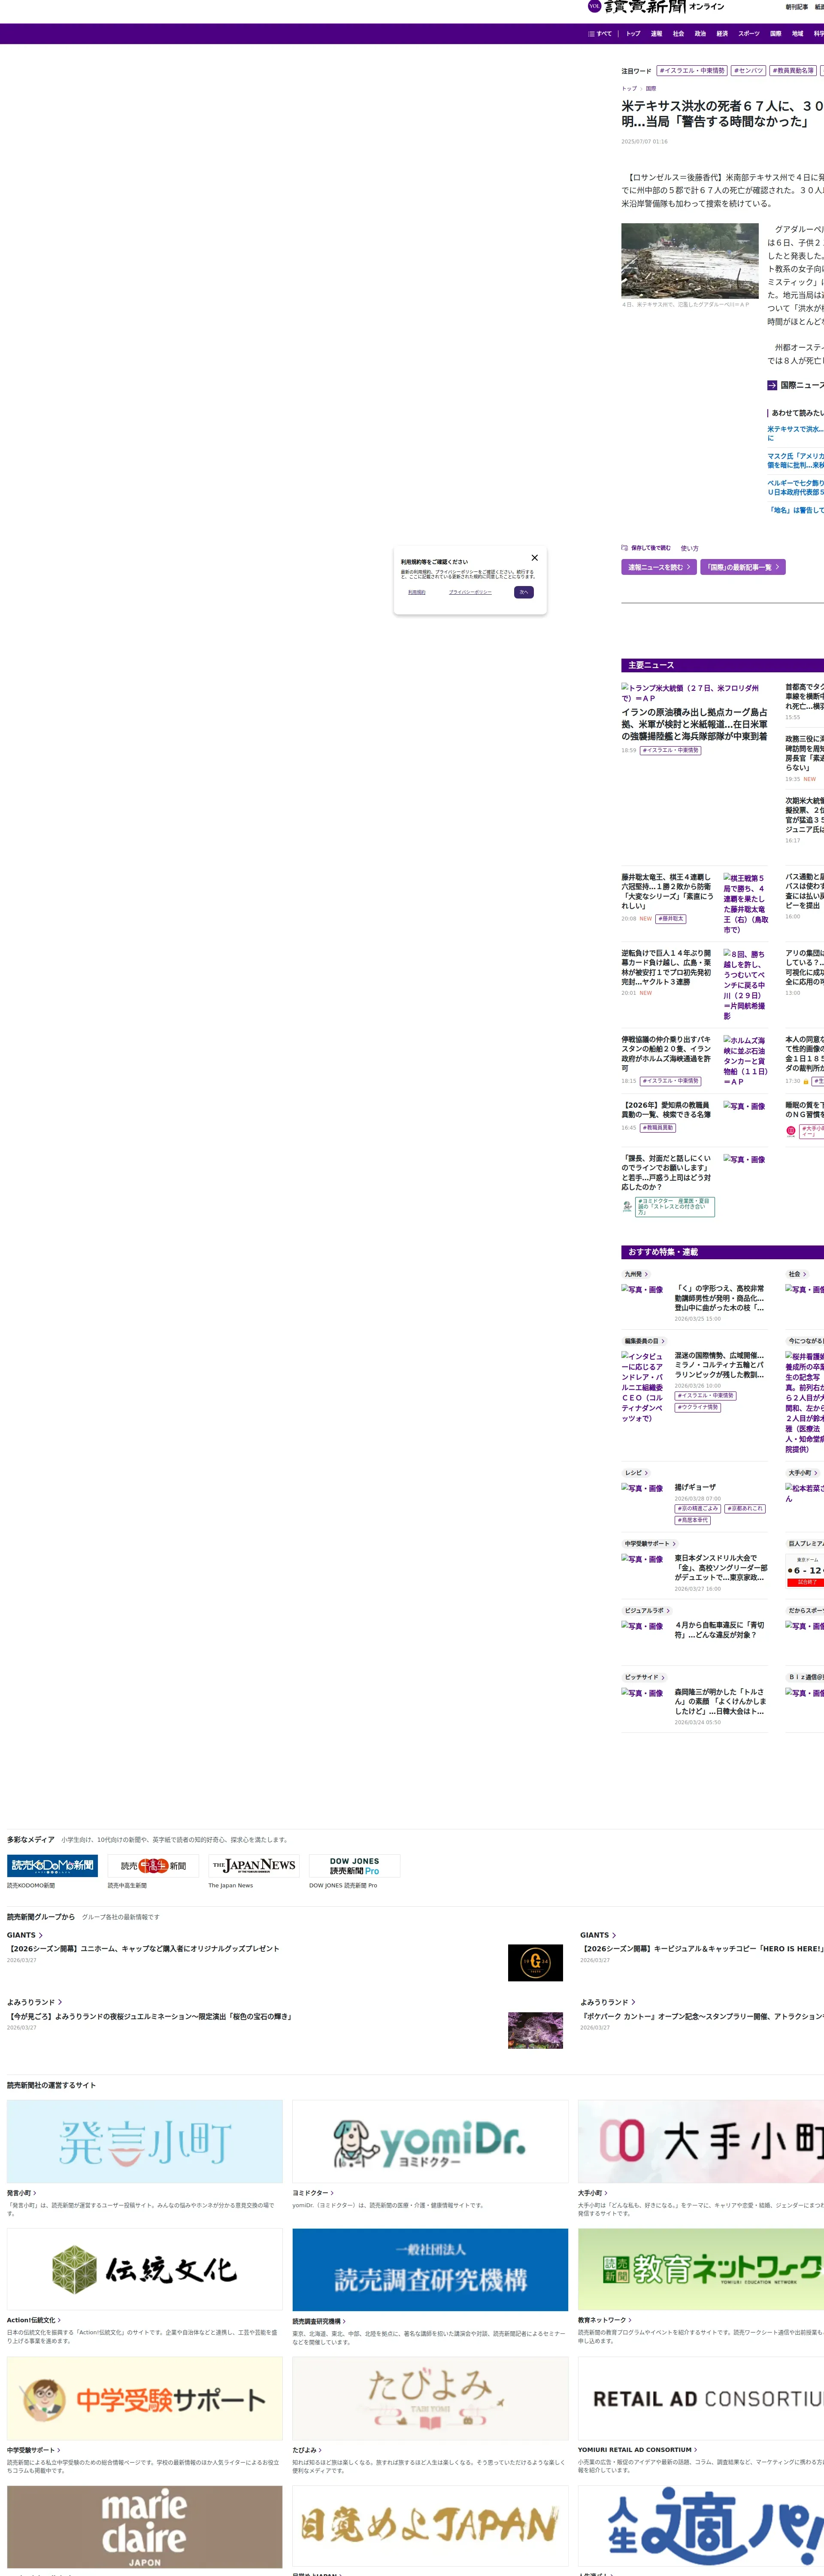Image resolution: width=824 pixels, height=2576 pixels.
Task: Select スポーツ in the navigation bar
Action: [x=749, y=34]
